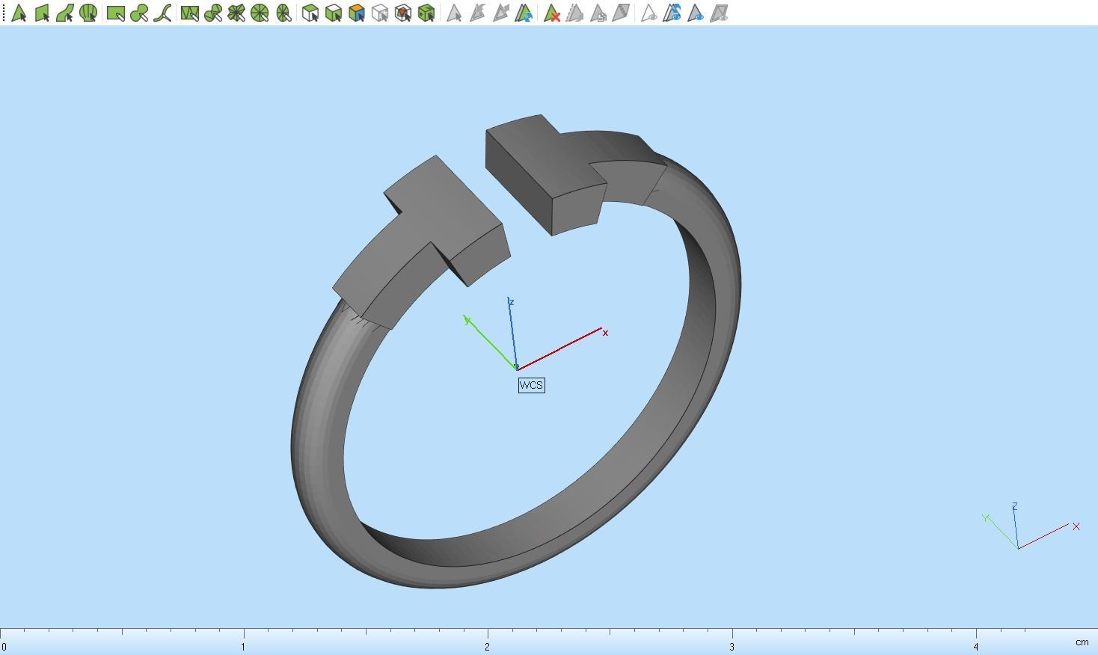Click the ruler mark labeled 3
Screen dimensions: 1098x655
point(732,647)
